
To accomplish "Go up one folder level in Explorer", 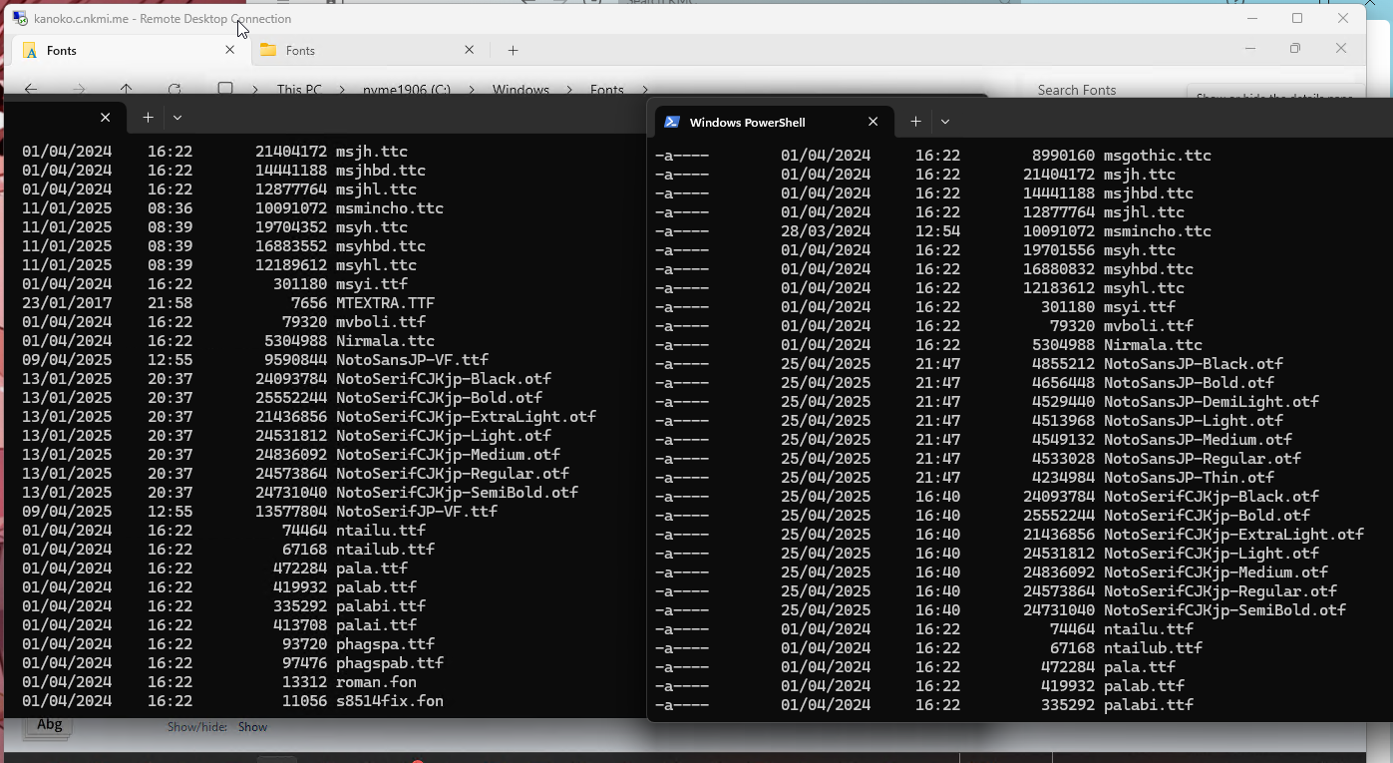I will coord(127,90).
